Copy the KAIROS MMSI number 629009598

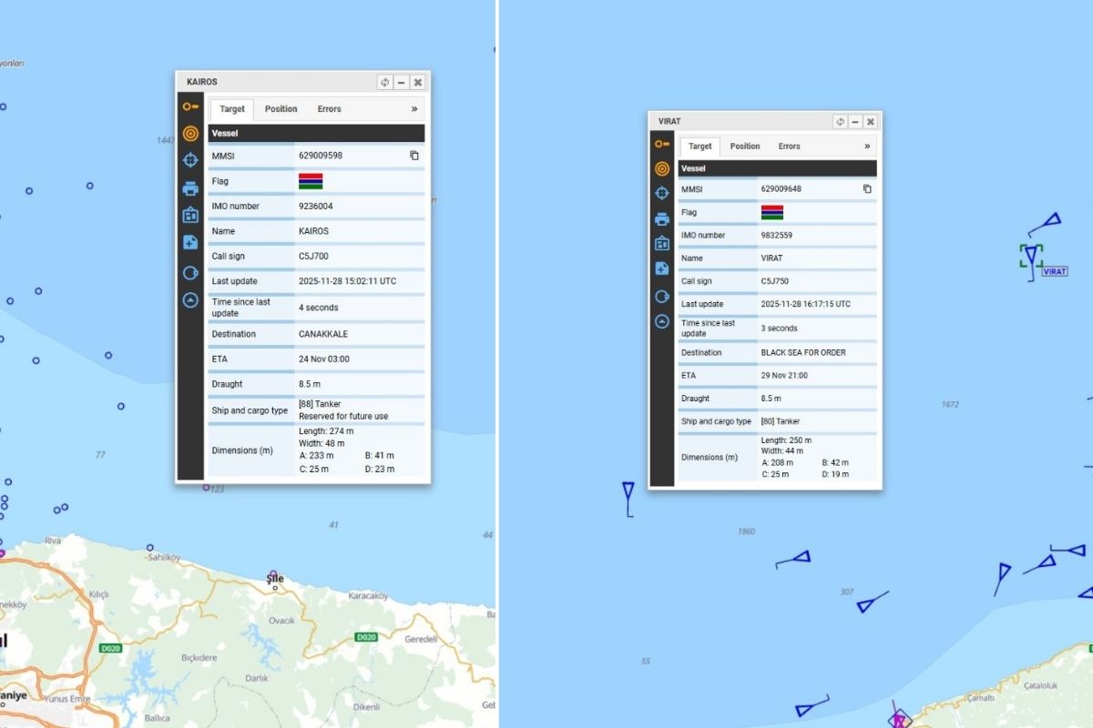pos(414,156)
